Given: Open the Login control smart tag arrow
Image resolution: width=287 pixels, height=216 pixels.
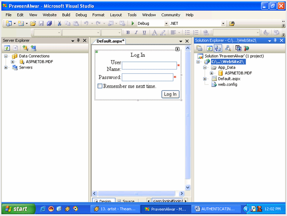Looking at the screenshot, I should 177,49.
